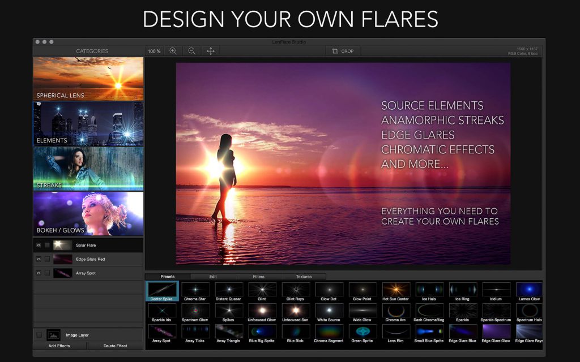Click the Delete Effect button
The width and height of the screenshot is (580, 362).
point(116,346)
